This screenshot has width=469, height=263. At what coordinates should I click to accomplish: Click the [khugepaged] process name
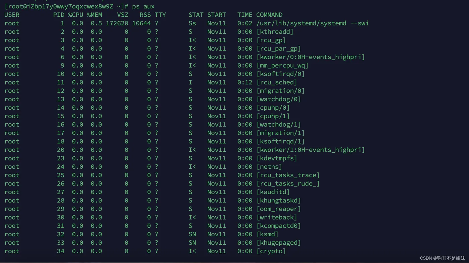coord(278,243)
